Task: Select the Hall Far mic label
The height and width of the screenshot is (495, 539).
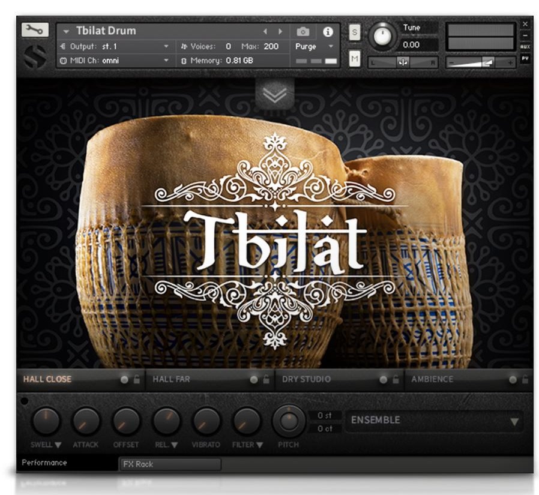Action: [171, 379]
